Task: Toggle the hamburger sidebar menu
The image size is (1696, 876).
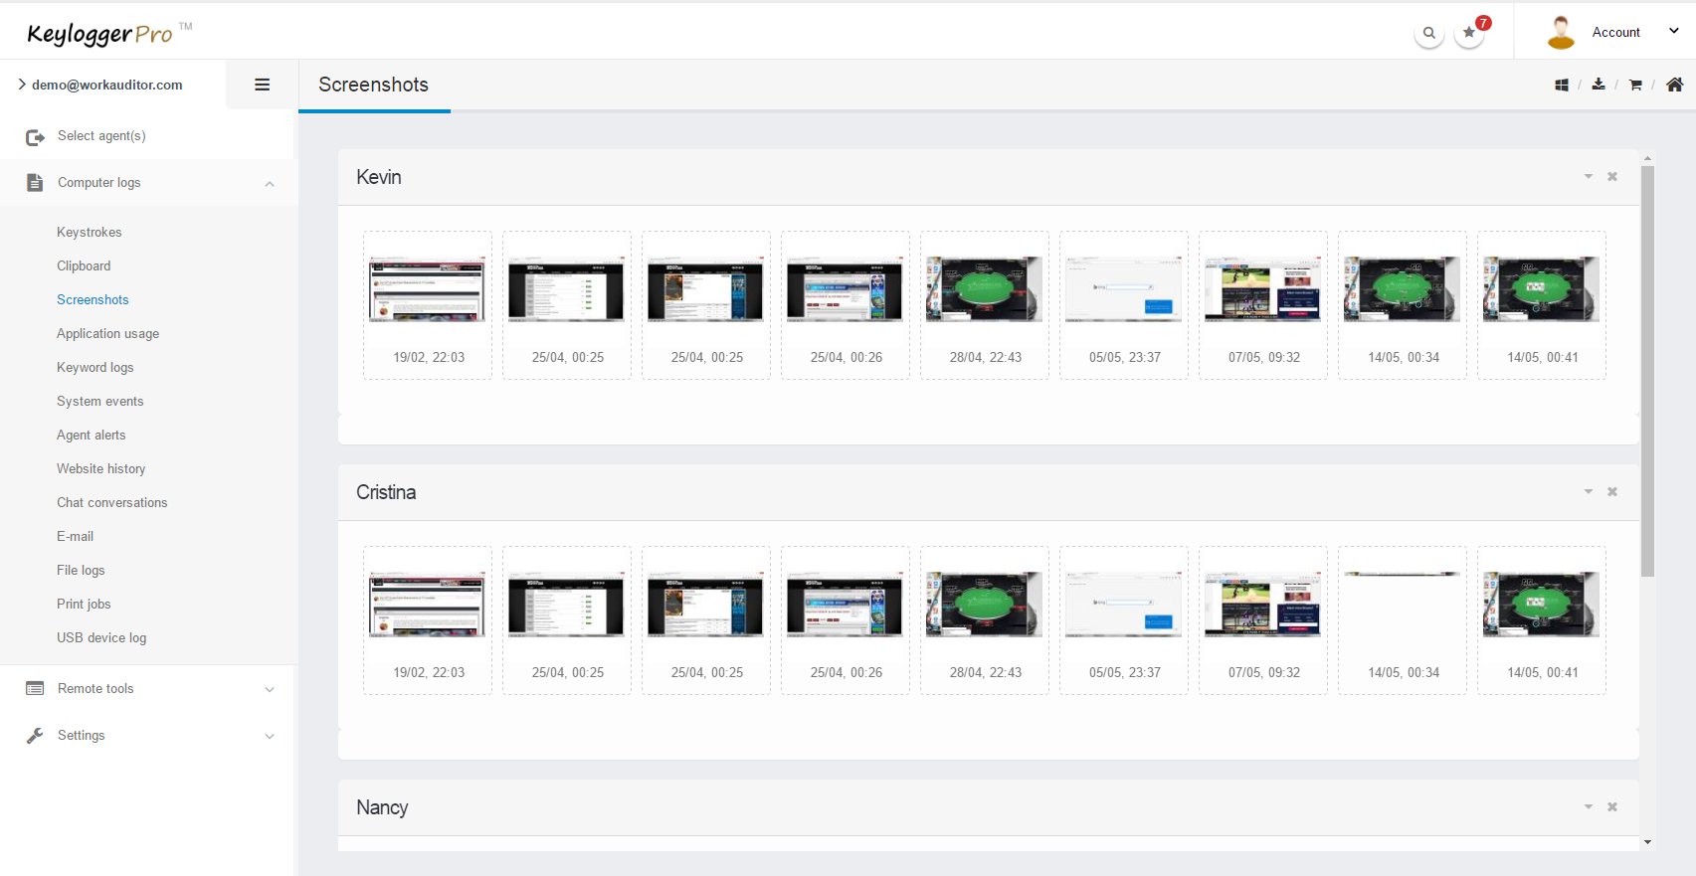Action: [x=263, y=85]
